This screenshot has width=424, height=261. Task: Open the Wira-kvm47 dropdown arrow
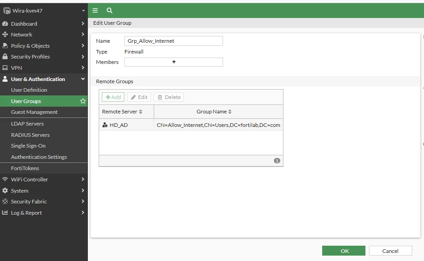(83, 11)
